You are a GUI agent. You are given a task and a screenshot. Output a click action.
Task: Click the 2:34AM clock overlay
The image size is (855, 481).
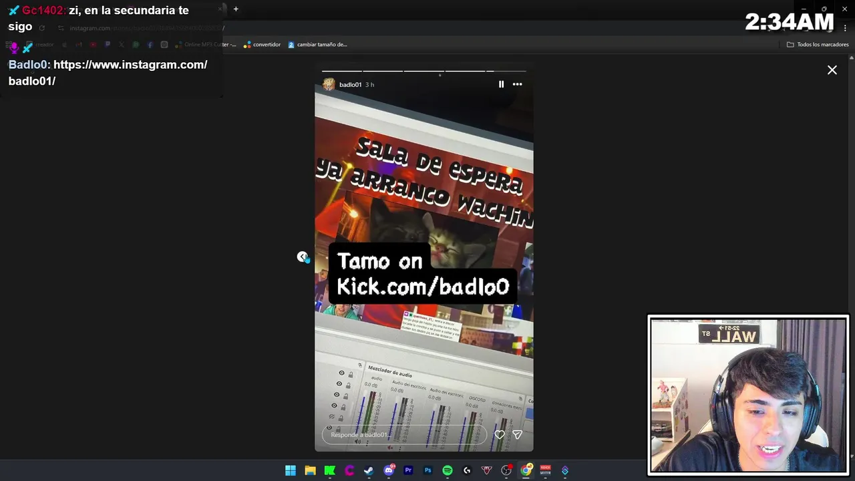(x=790, y=22)
